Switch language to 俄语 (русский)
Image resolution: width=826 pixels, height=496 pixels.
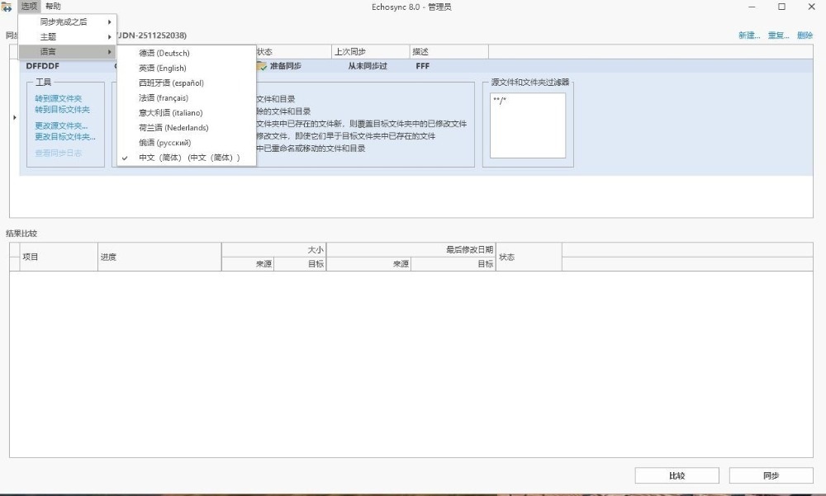point(164,143)
